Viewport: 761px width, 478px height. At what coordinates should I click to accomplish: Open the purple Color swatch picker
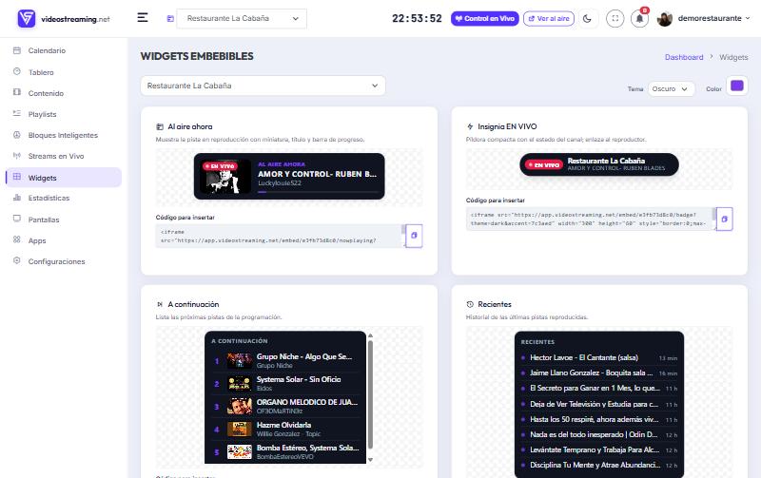point(736,86)
